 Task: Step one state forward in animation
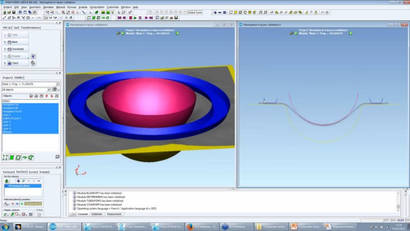point(146,18)
